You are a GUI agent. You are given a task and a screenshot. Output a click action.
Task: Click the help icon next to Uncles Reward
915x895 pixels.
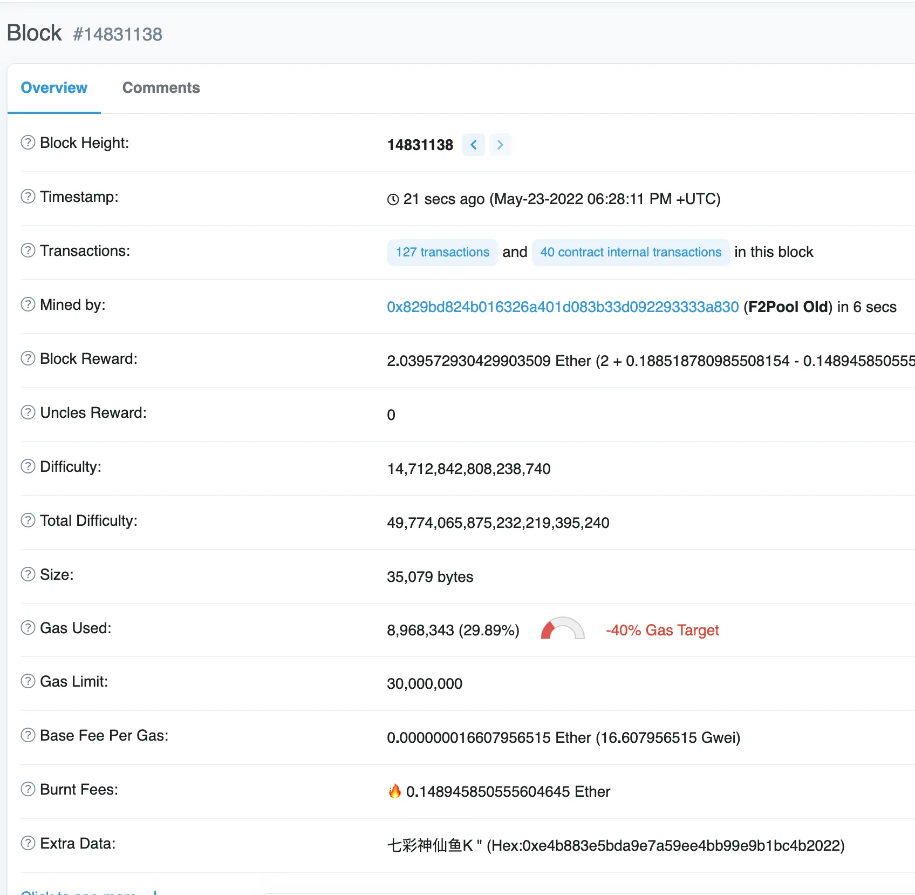28,412
